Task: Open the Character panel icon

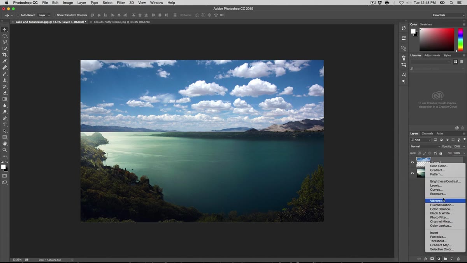Action: coord(404,75)
